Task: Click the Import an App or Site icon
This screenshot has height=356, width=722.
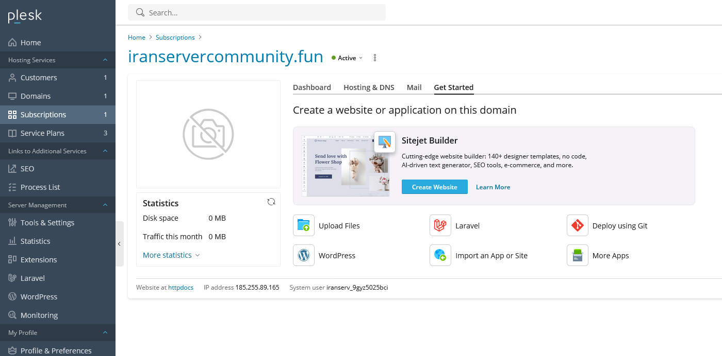Action: coord(440,255)
